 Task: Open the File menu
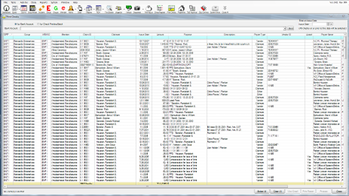coord(5,2)
